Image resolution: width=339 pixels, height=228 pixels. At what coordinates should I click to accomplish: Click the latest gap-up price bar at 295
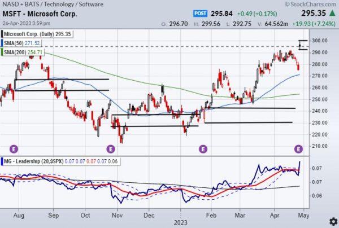(x=300, y=45)
